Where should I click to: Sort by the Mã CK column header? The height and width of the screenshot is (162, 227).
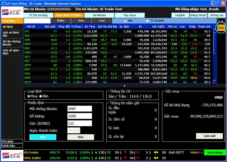[31, 27]
